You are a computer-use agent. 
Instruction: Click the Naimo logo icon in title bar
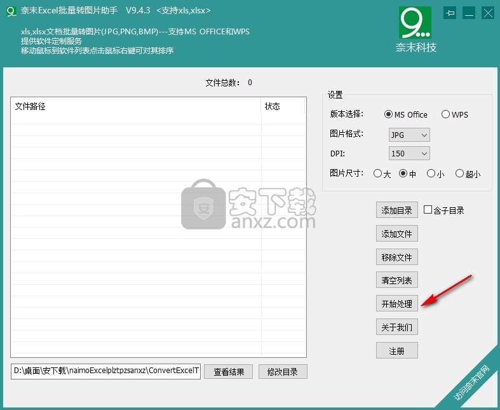11,11
